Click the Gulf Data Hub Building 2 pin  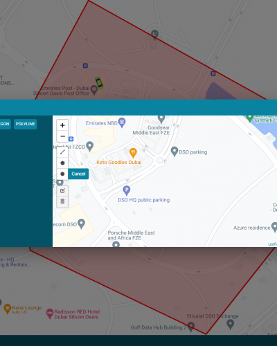click(x=190, y=327)
